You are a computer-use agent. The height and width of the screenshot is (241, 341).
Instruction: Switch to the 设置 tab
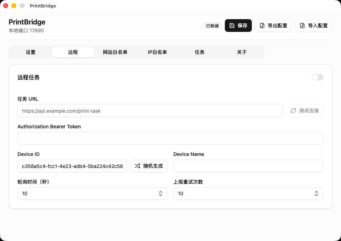[31, 52]
